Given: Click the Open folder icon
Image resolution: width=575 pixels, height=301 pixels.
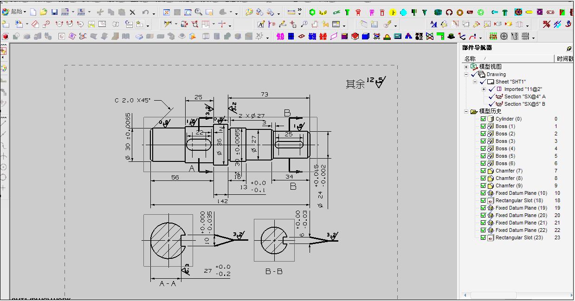Looking at the screenshot, I should tap(43, 12).
